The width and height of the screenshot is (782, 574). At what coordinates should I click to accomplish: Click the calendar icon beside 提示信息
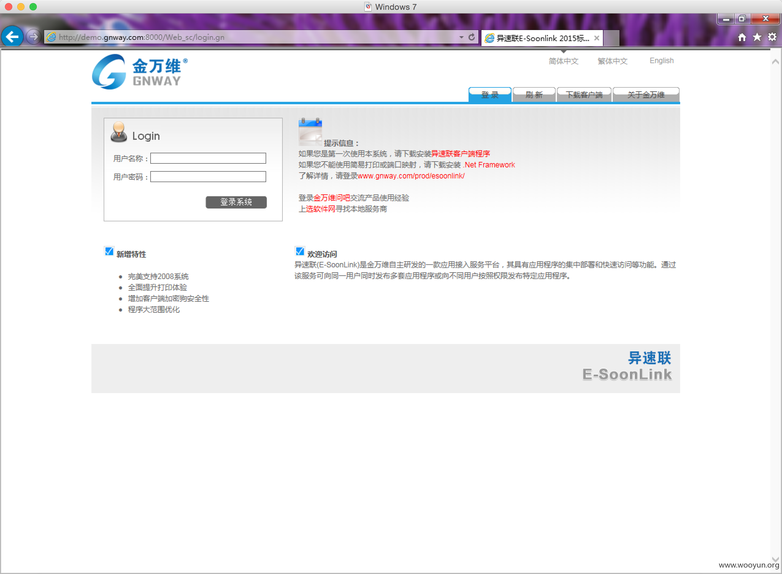[310, 132]
